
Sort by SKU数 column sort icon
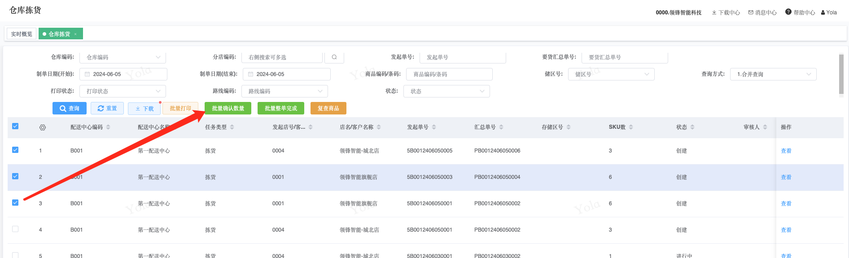(x=631, y=127)
